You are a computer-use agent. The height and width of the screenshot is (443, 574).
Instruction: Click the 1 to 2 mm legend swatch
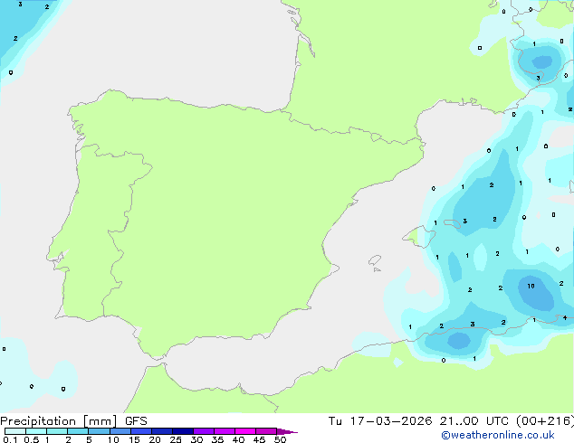pos(57,431)
